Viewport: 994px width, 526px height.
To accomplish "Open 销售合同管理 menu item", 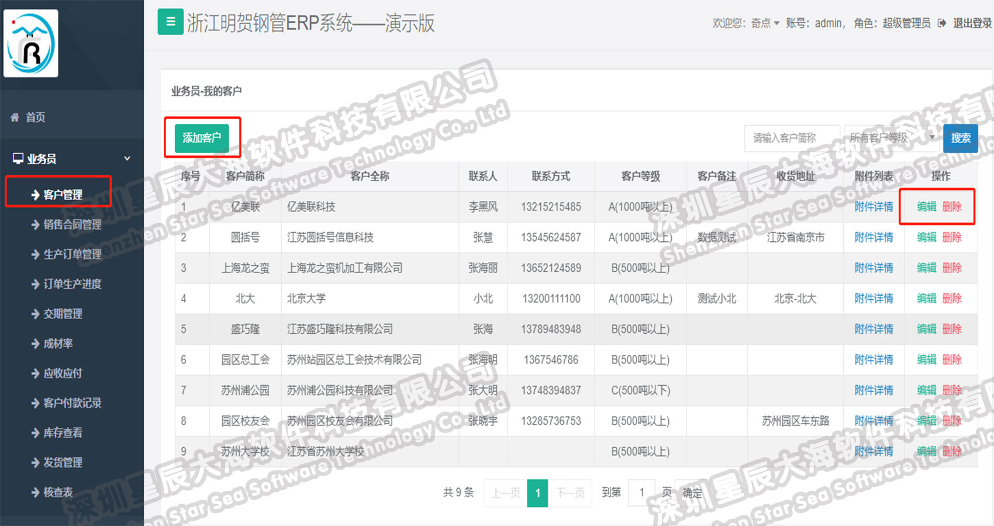I will 67,224.
